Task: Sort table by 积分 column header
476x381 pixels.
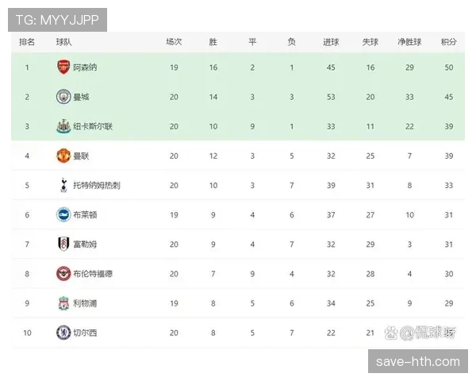Action: coord(449,42)
